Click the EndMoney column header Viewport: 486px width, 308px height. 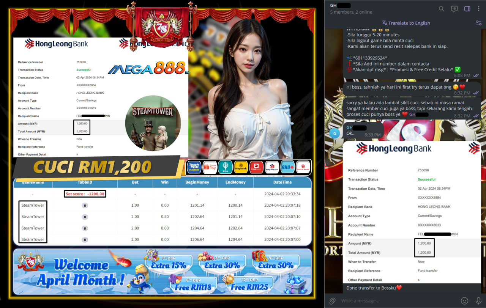[x=235, y=182]
